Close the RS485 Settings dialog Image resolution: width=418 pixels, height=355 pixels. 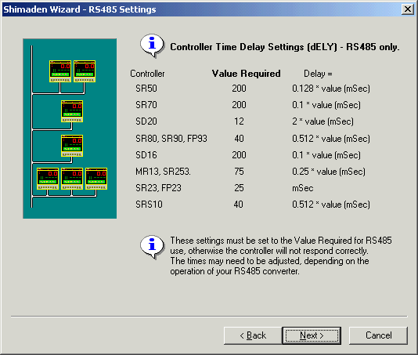[x=408, y=9]
